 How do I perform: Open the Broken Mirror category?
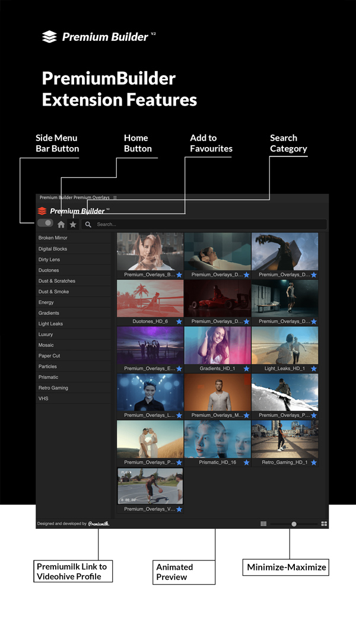(74, 238)
